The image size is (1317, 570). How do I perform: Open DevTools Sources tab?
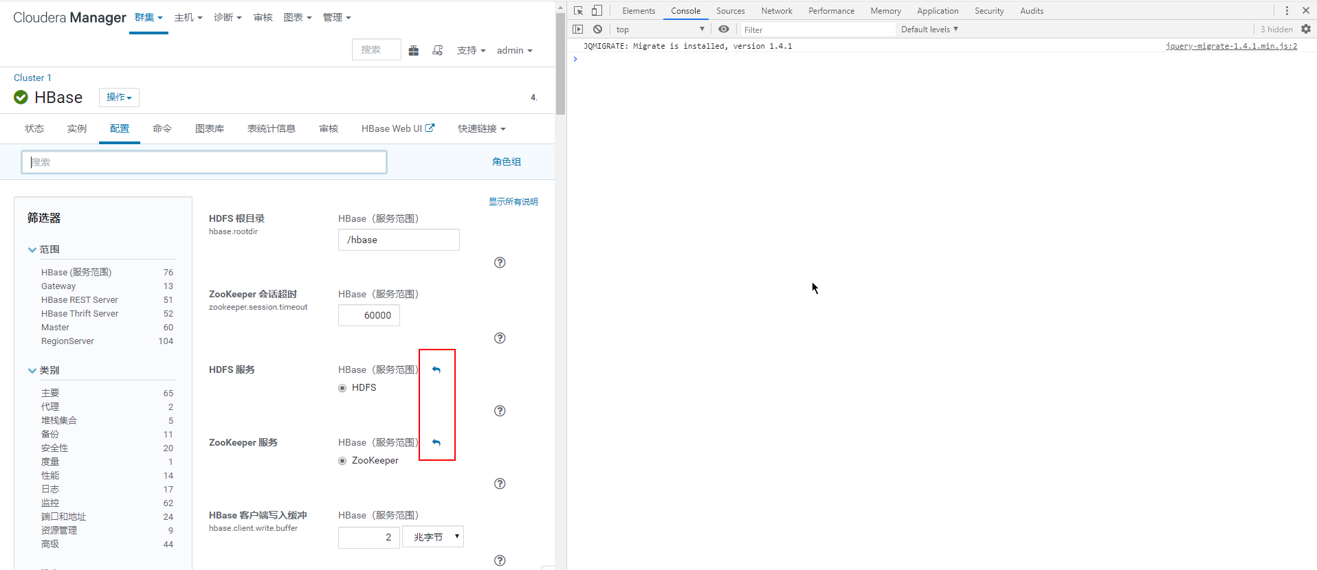[731, 10]
